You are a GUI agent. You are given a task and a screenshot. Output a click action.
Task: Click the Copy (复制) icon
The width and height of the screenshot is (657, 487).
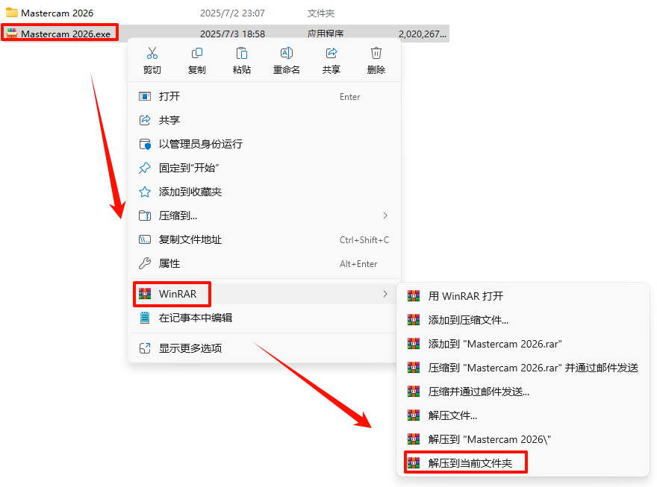197,53
